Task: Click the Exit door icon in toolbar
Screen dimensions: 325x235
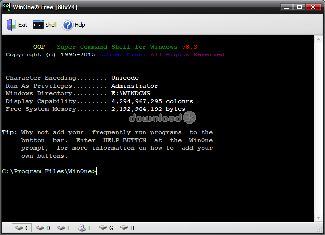Action: pyautogui.click(x=12, y=25)
